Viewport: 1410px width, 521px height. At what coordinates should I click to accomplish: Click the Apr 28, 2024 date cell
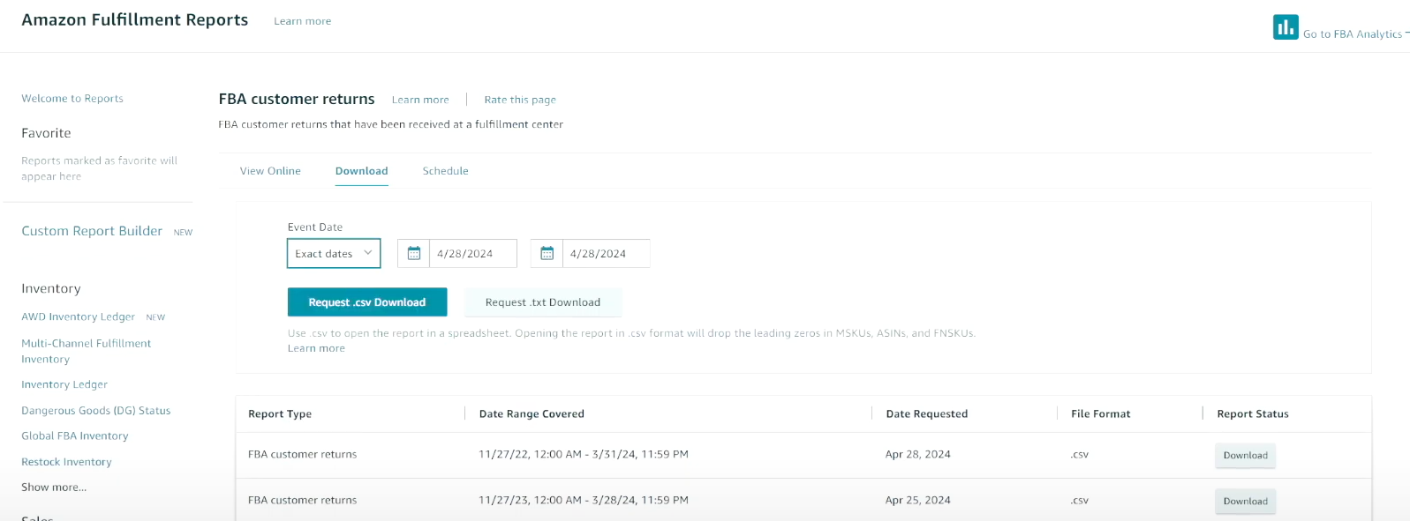918,455
